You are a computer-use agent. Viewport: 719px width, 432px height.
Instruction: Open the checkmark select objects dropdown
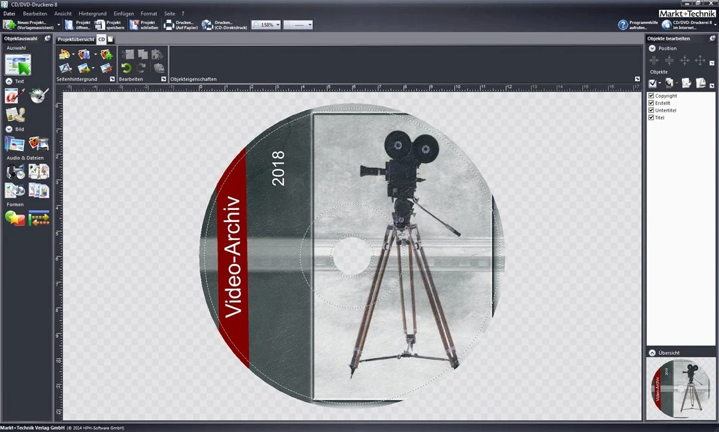(659, 83)
